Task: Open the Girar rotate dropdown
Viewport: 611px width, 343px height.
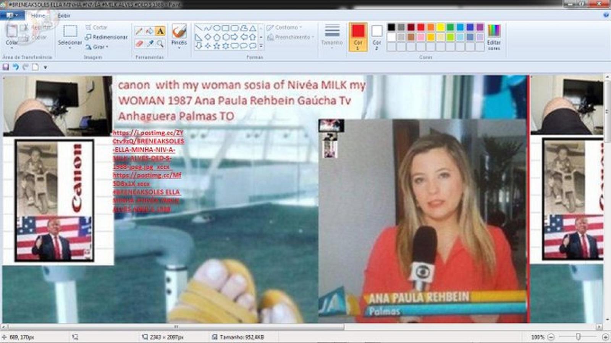Action: [97, 47]
